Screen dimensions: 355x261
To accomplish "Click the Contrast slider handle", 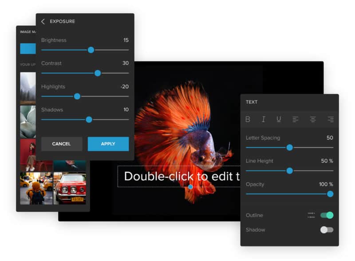I will pos(98,73).
